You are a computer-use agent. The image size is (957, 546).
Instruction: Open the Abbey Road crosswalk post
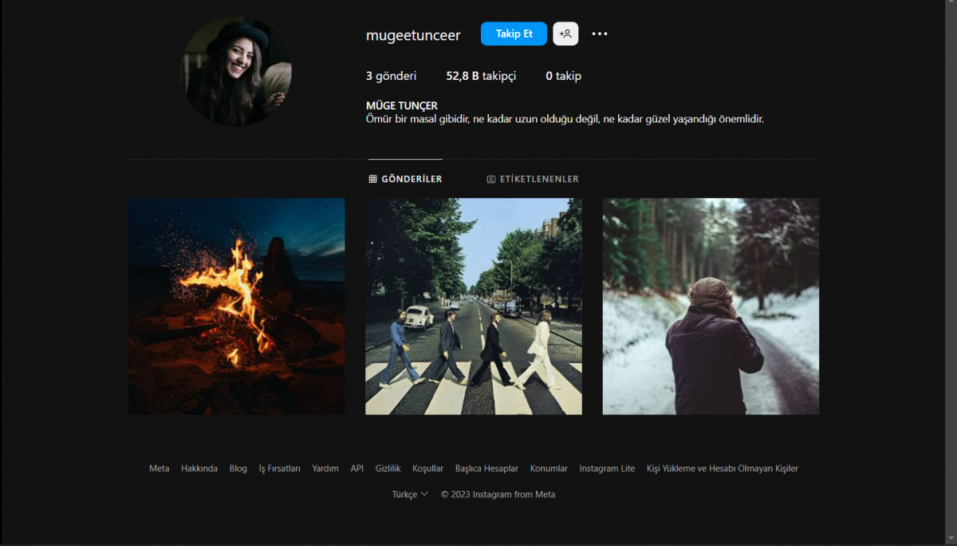[474, 307]
